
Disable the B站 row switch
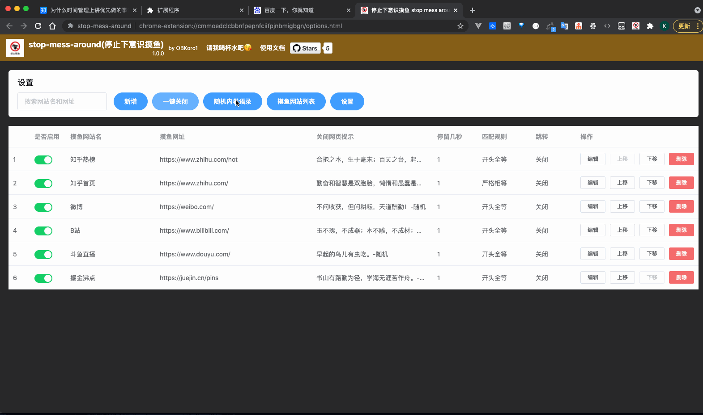click(x=43, y=231)
